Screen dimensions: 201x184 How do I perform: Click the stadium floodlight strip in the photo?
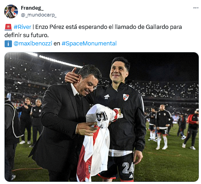[60, 61]
